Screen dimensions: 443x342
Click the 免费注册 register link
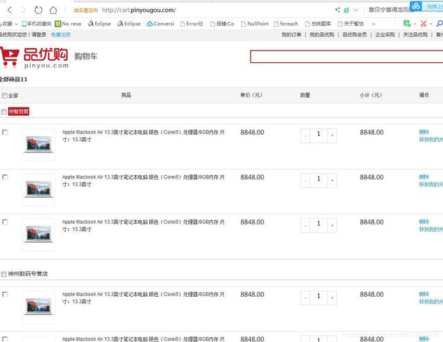(x=61, y=34)
